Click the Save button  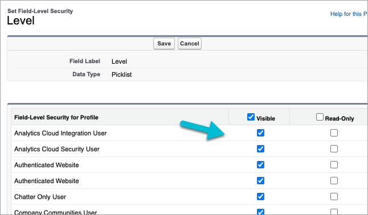click(164, 44)
